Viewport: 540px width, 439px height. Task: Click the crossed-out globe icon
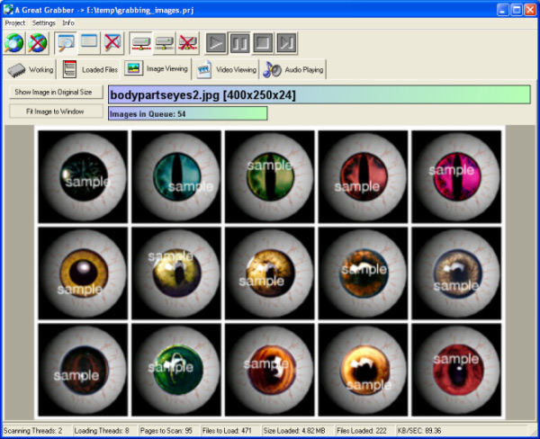click(38, 42)
